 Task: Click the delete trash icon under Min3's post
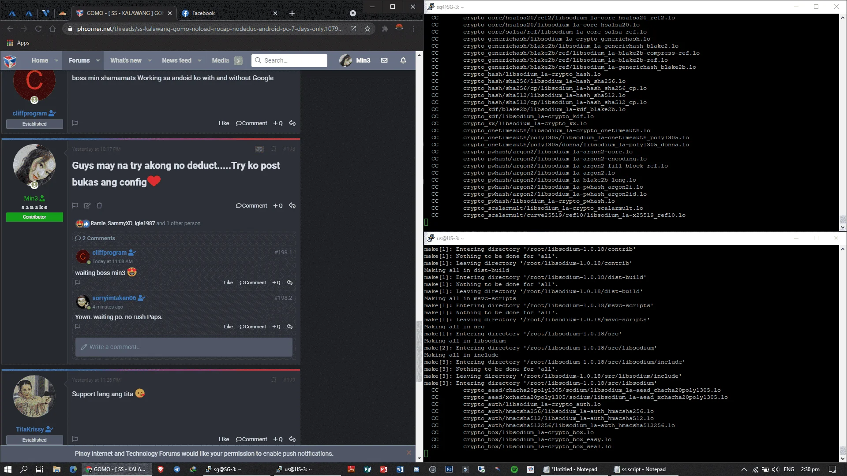click(99, 205)
